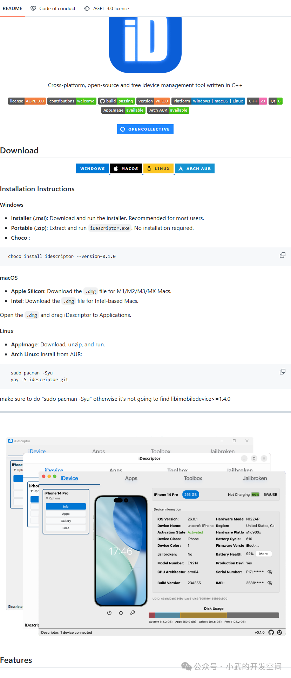The height and width of the screenshot is (678, 291).
Task: Click the iDescriptor.exe inline code
Action: (110, 228)
